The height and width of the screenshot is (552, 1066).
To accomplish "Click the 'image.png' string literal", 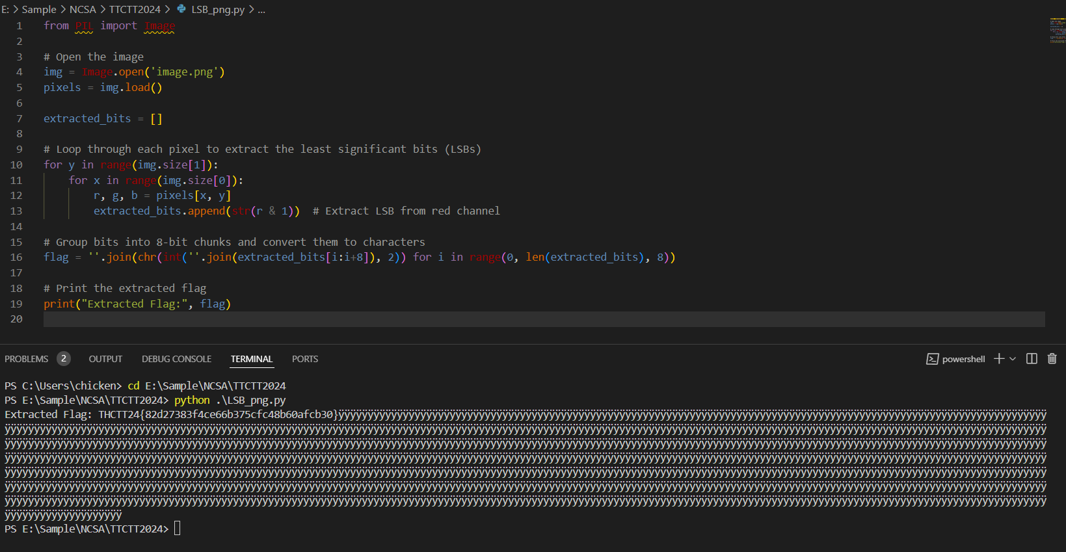I will [187, 72].
